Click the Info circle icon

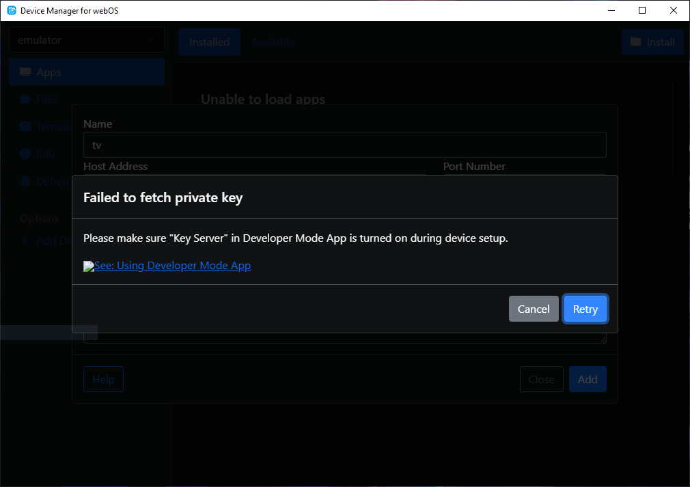[25, 154]
